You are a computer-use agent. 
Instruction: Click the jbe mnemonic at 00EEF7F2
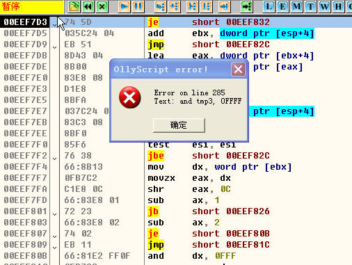coord(156,156)
